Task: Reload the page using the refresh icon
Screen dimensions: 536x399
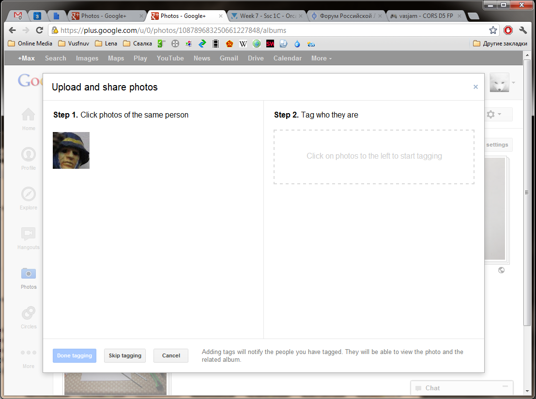Action: tap(39, 30)
